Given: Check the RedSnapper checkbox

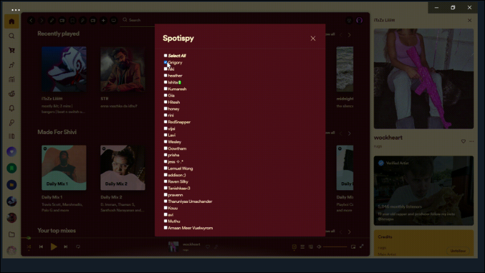Looking at the screenshot, I should tap(166, 122).
